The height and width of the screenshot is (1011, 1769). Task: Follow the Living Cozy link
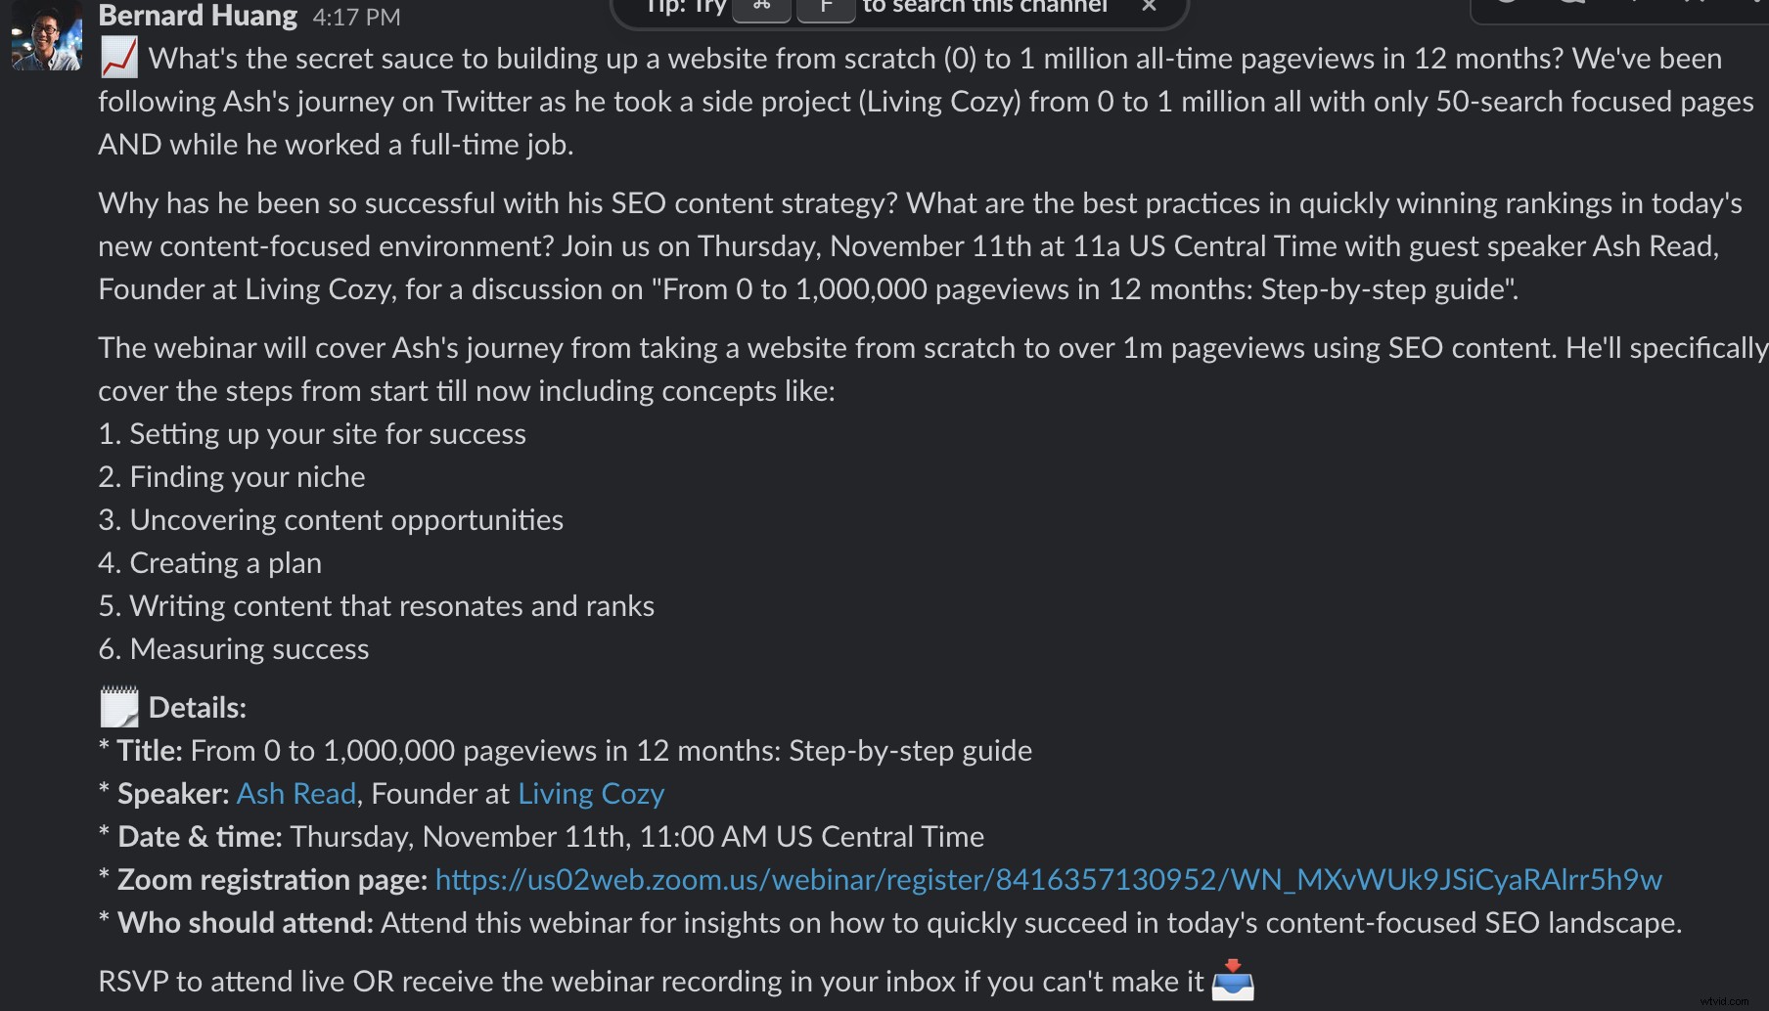point(591,793)
